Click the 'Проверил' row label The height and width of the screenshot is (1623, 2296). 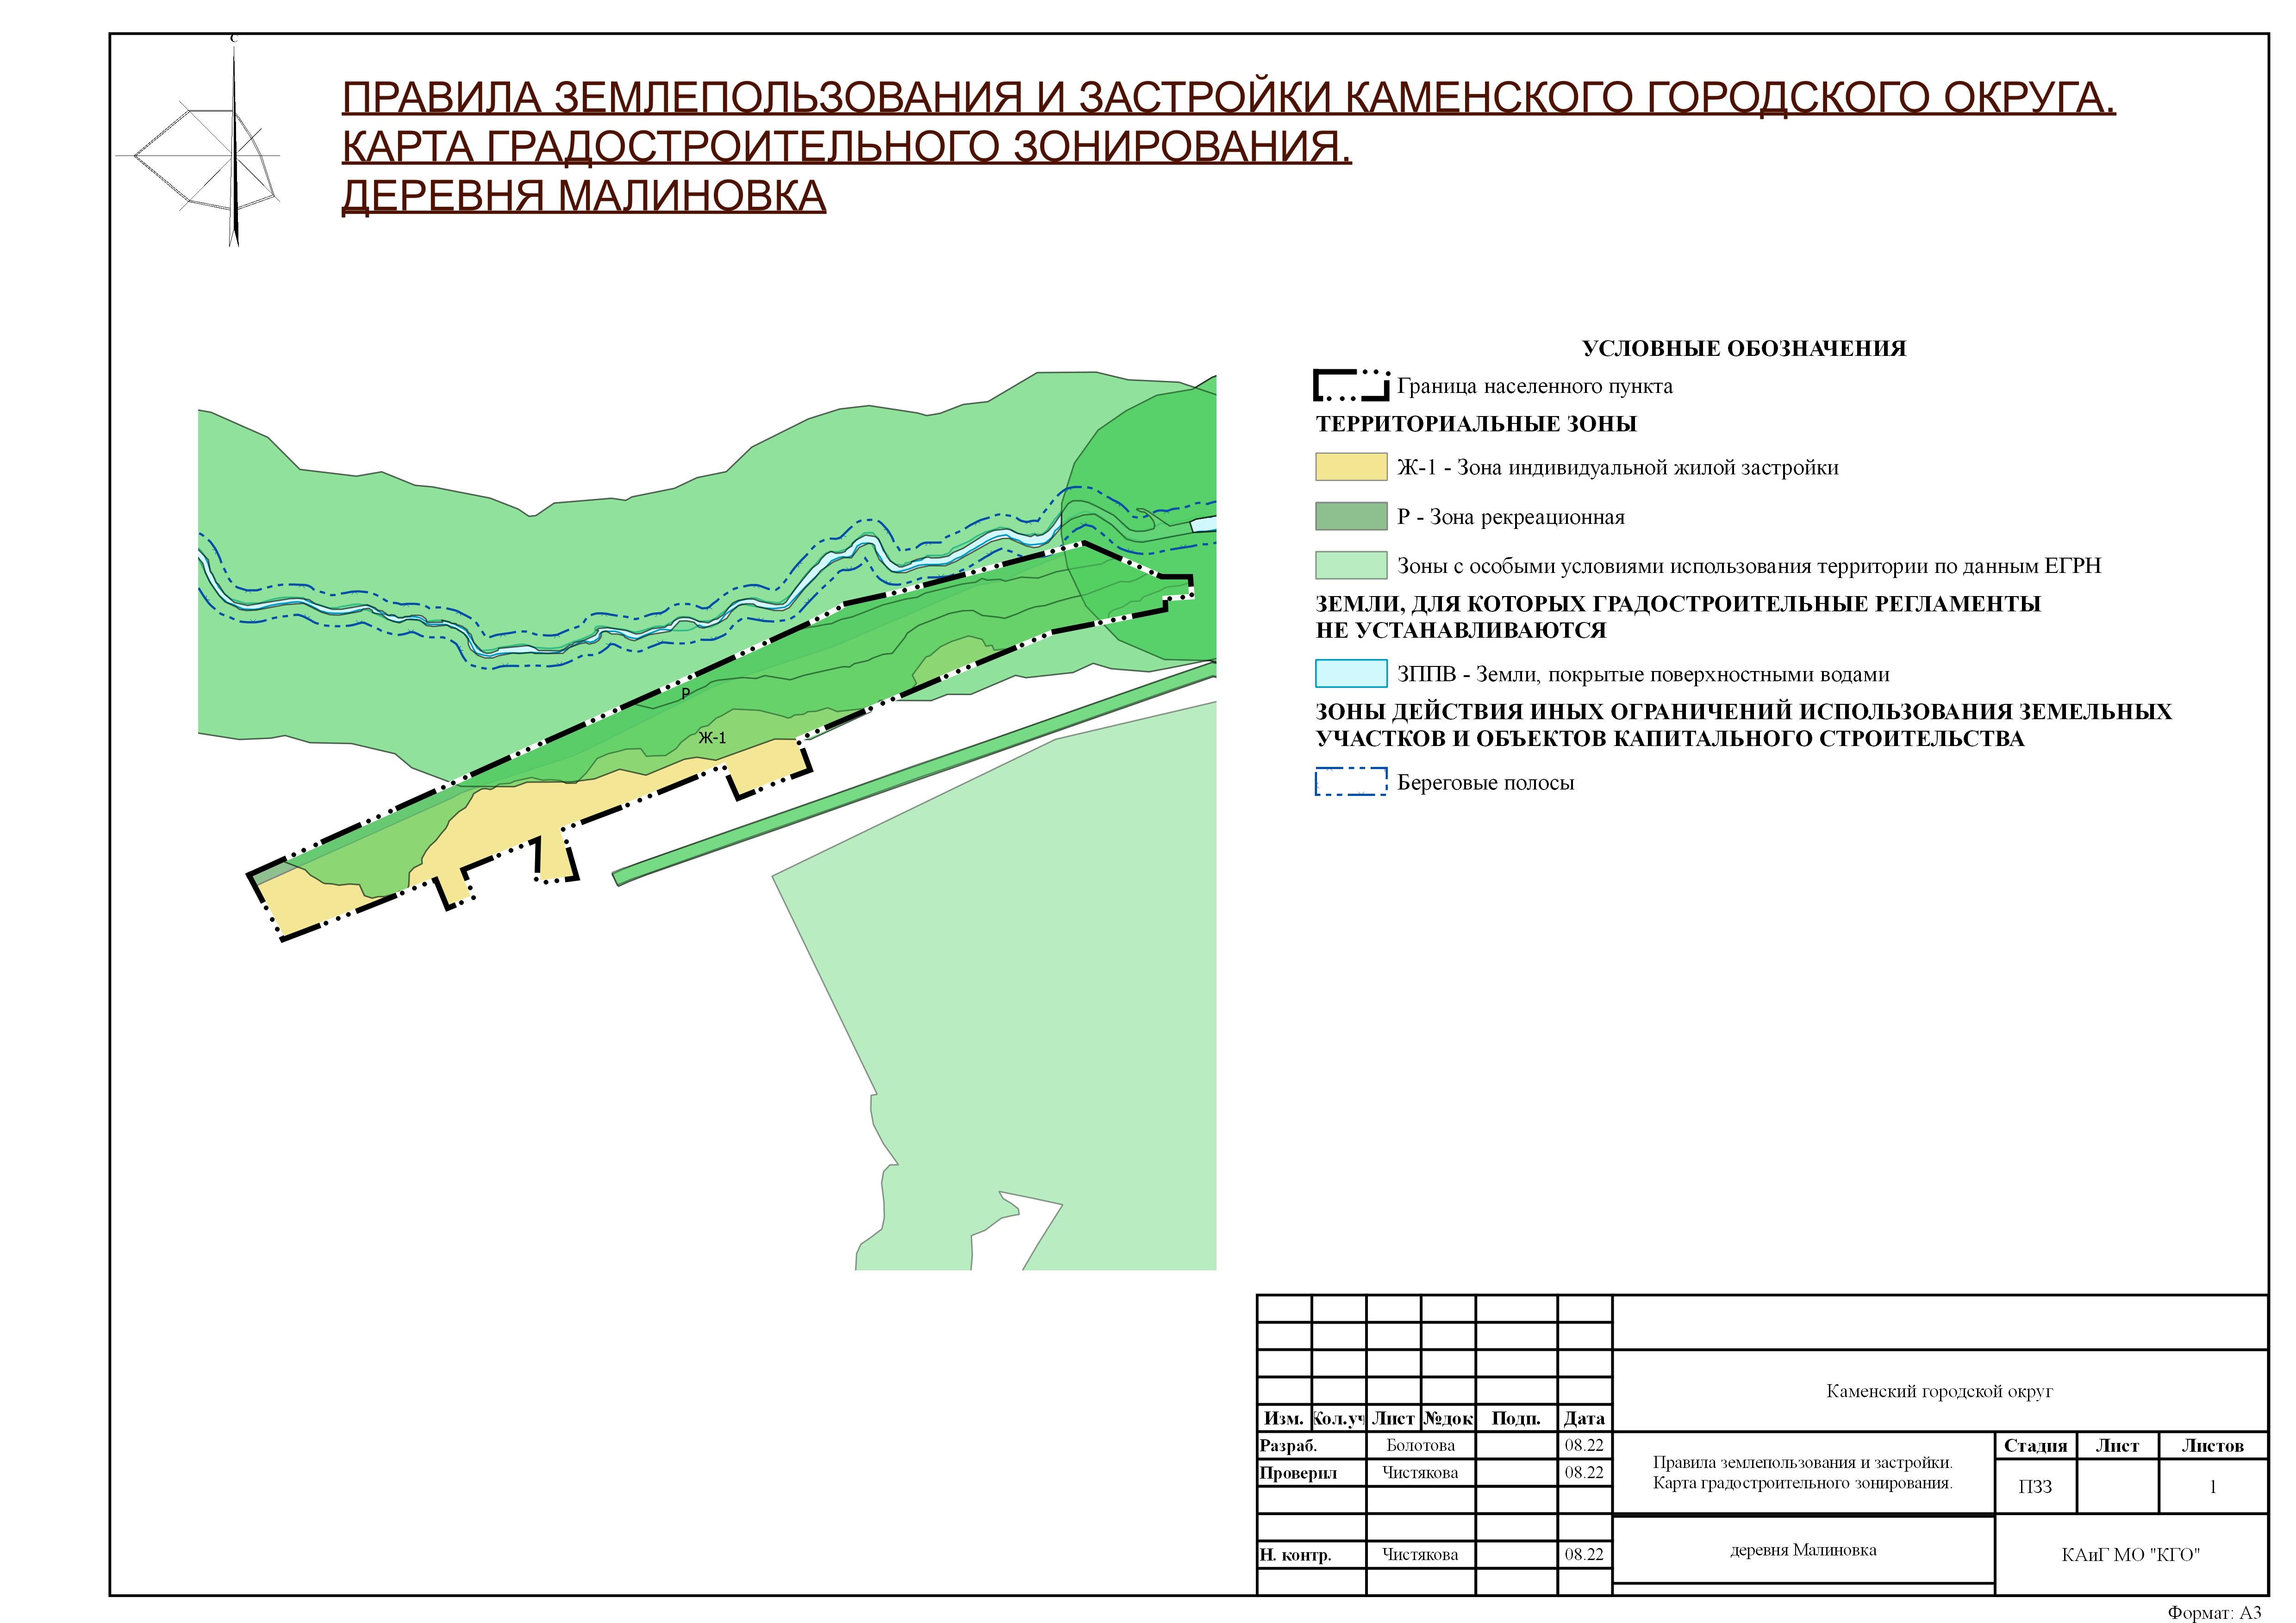pyautogui.click(x=1298, y=1472)
